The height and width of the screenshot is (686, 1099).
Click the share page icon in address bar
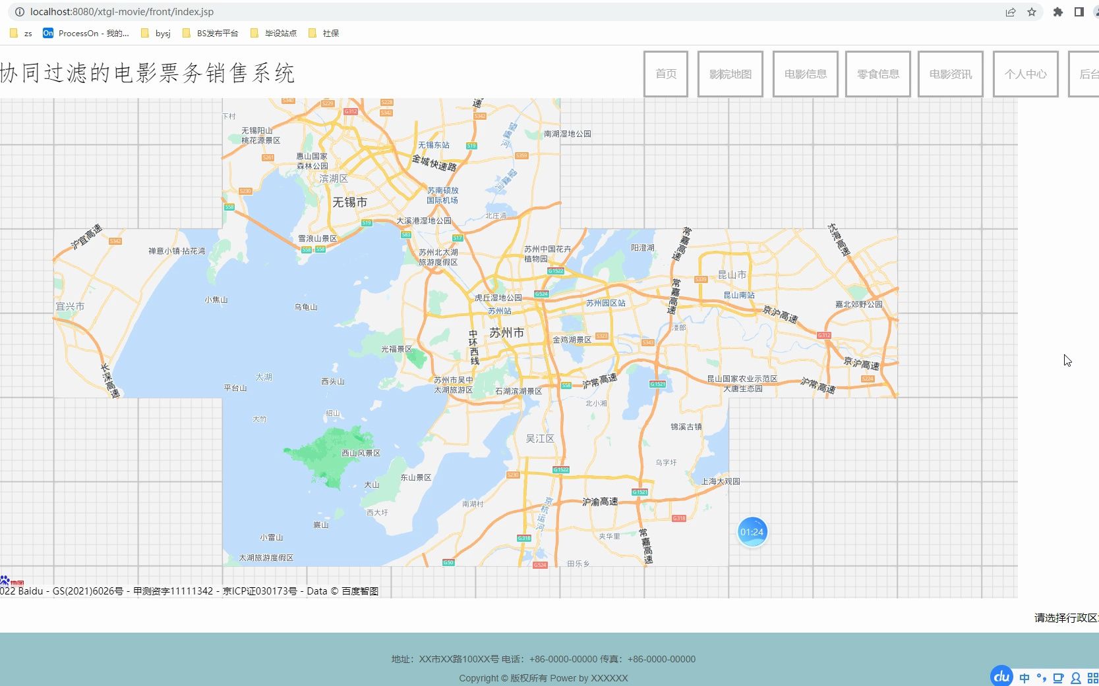(x=1011, y=12)
